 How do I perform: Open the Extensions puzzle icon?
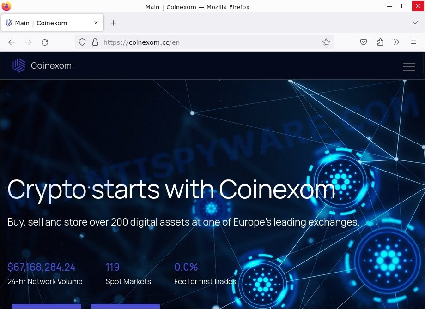pos(380,42)
